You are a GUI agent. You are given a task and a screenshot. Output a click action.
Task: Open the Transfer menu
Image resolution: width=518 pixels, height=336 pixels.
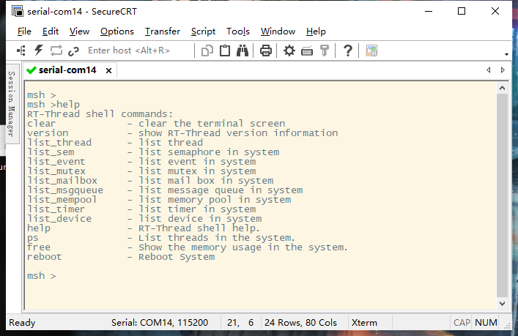pos(163,31)
